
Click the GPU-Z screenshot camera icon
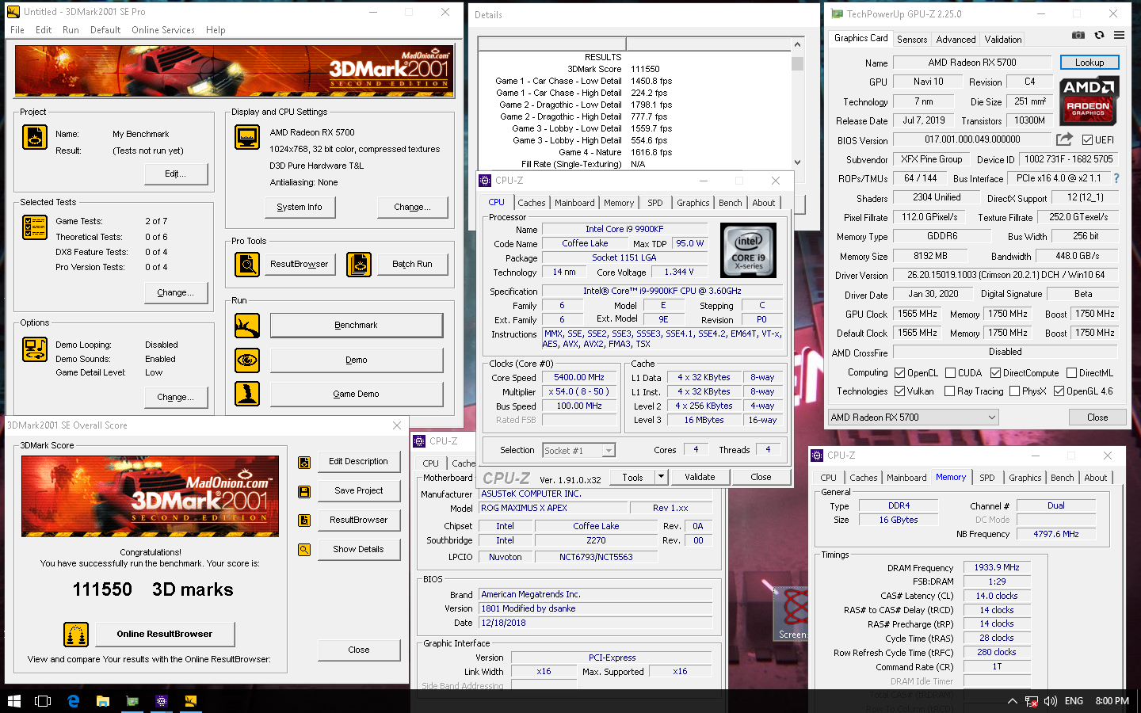(x=1078, y=35)
